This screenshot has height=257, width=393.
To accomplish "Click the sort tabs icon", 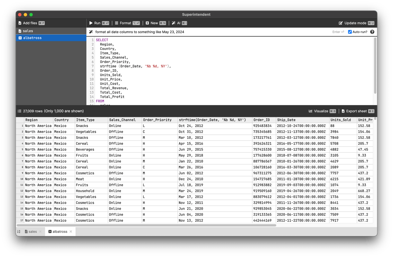I will tap(19, 232).
